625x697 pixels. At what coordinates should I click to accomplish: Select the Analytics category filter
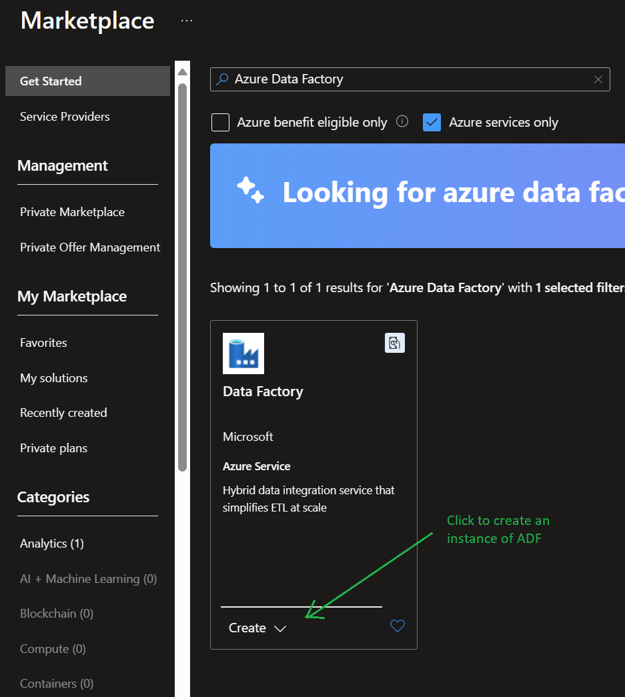(51, 543)
